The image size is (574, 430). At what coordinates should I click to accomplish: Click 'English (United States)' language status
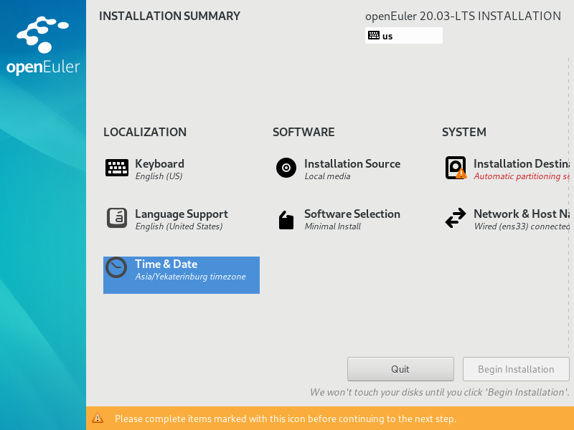coord(179,226)
